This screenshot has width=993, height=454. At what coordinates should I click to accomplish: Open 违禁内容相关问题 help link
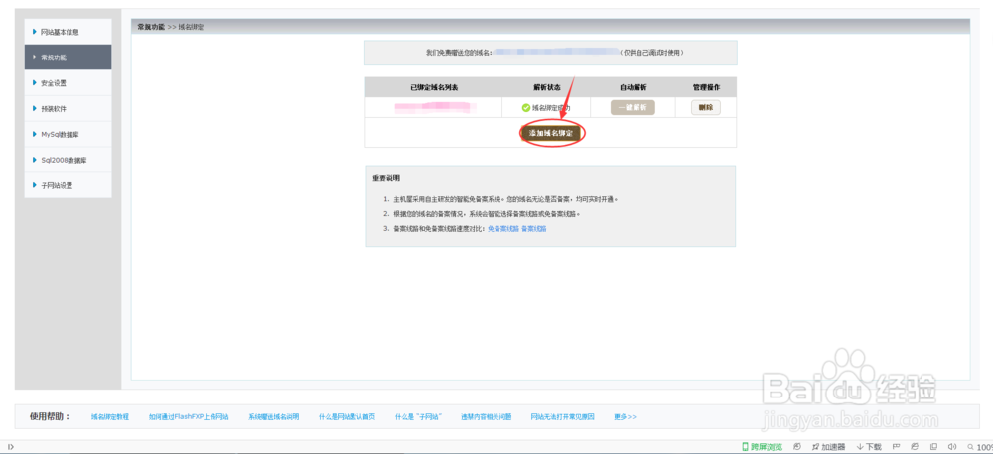pyautogui.click(x=487, y=417)
